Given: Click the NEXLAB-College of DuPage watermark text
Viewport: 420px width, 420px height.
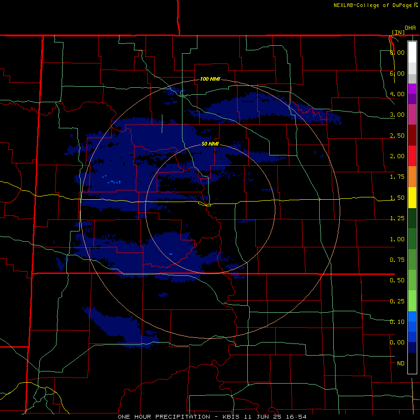Looking at the screenshot, I should point(372,5).
